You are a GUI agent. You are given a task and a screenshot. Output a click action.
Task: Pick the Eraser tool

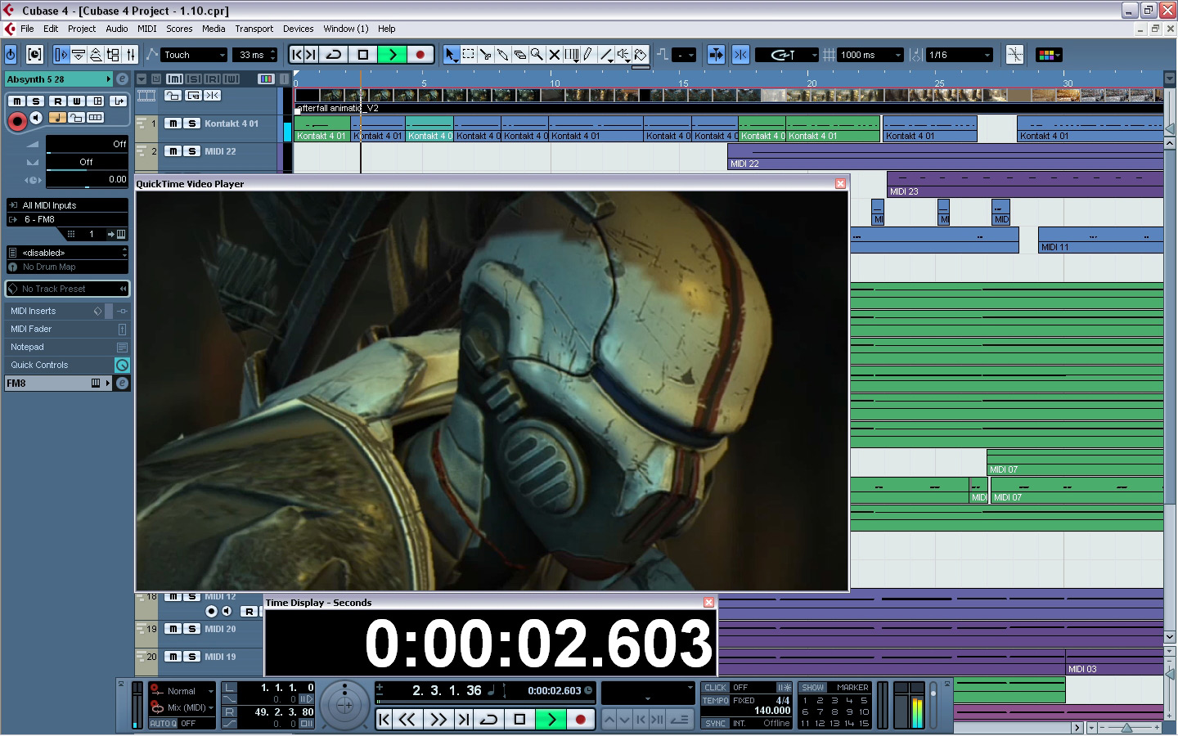(519, 55)
